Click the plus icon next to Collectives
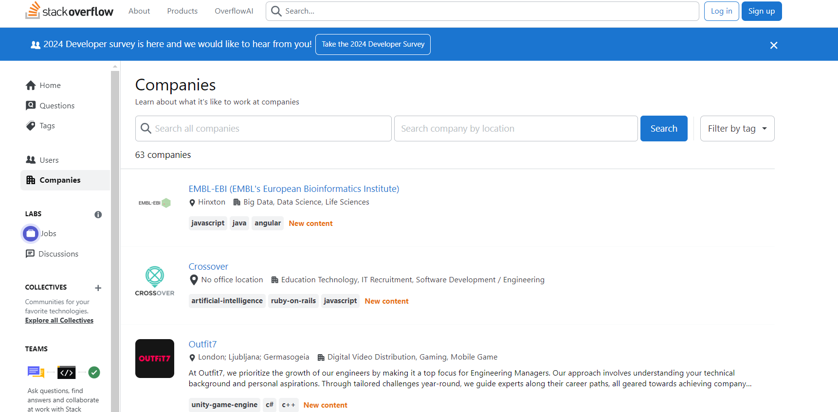The width and height of the screenshot is (838, 412). tap(98, 288)
